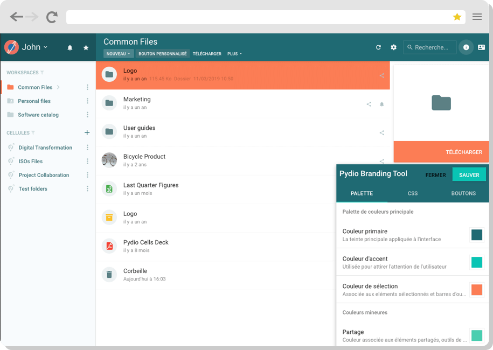This screenshot has width=493, height=350.
Task: Open the Couleur de sélection swatch
Action: point(477,290)
